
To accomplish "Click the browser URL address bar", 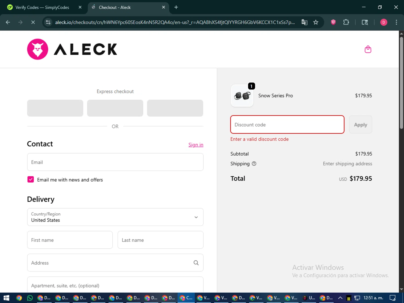I will [x=175, y=22].
